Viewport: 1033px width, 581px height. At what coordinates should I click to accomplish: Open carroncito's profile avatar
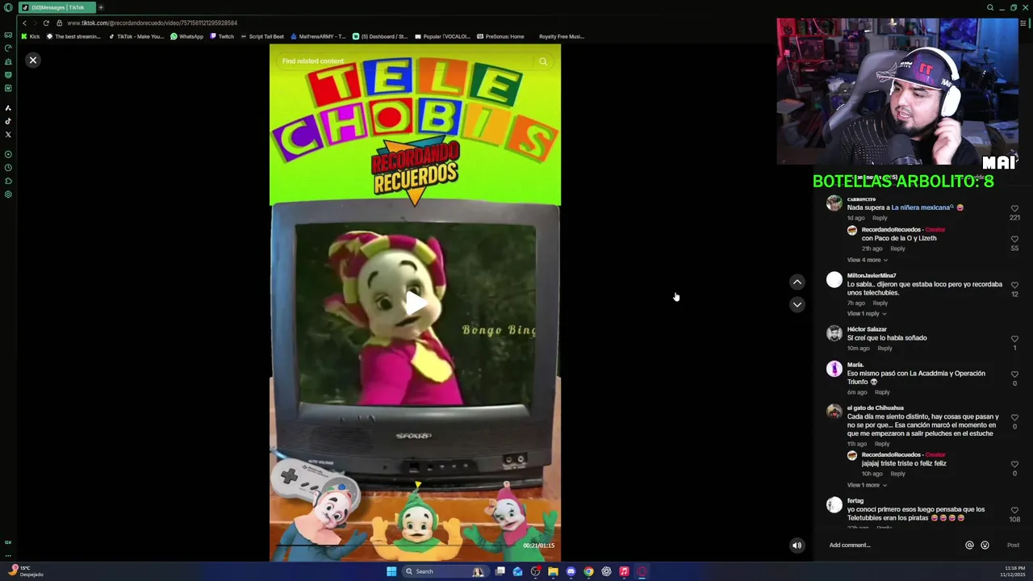[x=834, y=204]
